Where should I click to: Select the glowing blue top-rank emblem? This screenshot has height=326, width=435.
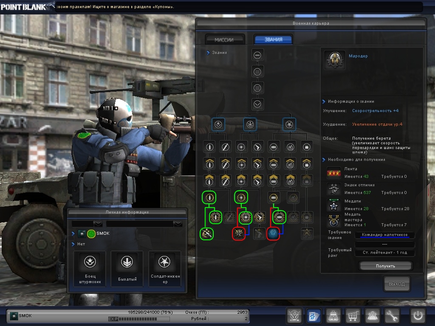(x=273, y=234)
